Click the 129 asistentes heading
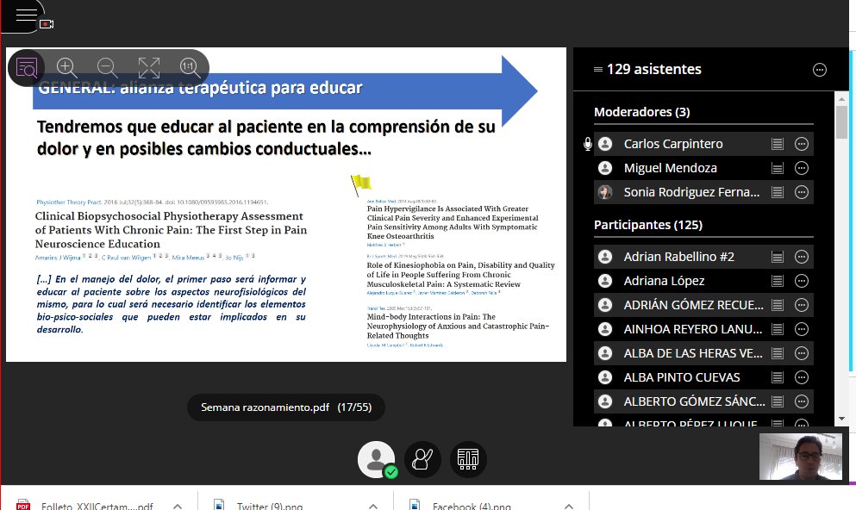 (x=654, y=69)
